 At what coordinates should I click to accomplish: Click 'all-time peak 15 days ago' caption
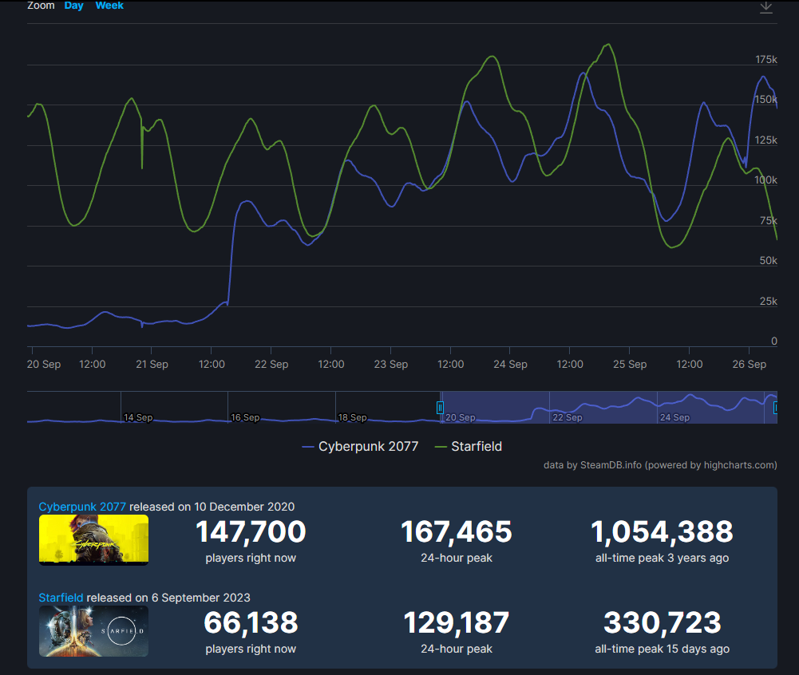pyautogui.click(x=662, y=649)
